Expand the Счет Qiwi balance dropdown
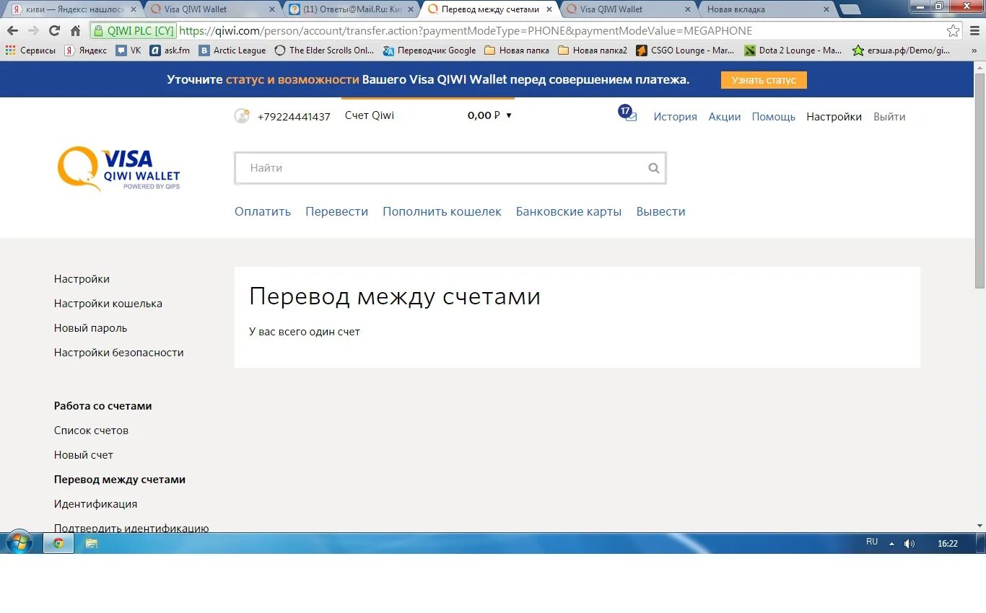Image resolution: width=986 pixels, height=613 pixels. (x=509, y=115)
